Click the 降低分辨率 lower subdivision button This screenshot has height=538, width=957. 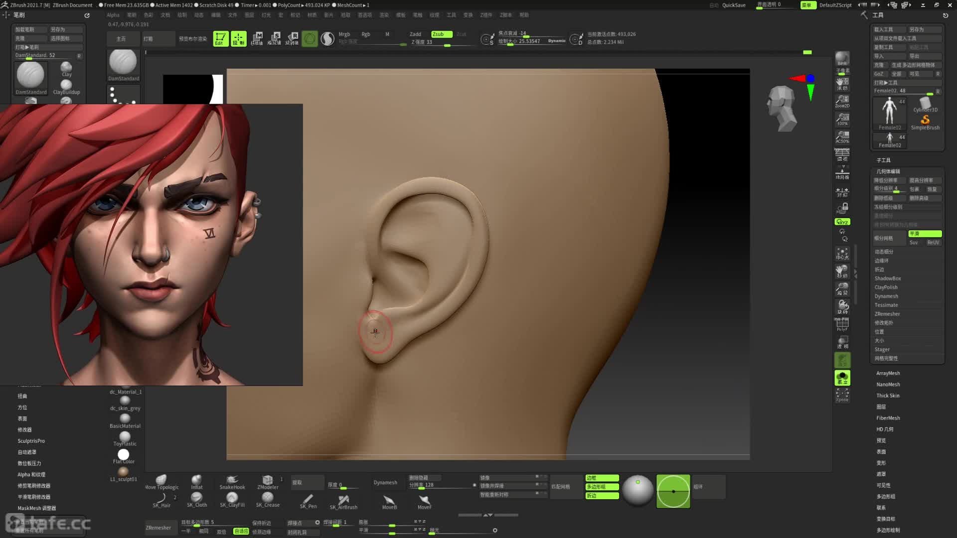(889, 180)
